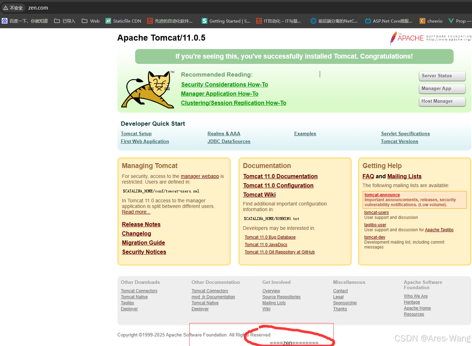Open Tomcat 11.0 Git Repository at GitHub
Viewport: 472px width, 346px height.
pyautogui.click(x=280, y=252)
